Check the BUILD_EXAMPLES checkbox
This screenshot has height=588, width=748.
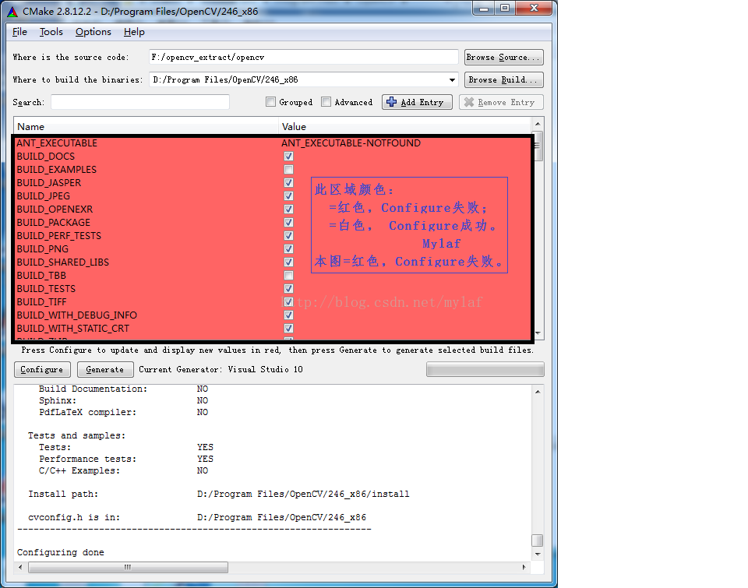point(288,170)
